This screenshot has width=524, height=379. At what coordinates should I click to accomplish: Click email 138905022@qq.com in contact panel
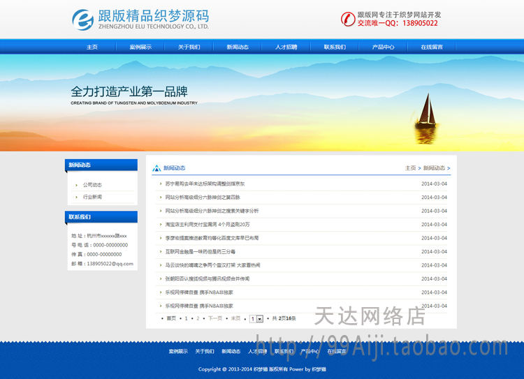(x=110, y=263)
